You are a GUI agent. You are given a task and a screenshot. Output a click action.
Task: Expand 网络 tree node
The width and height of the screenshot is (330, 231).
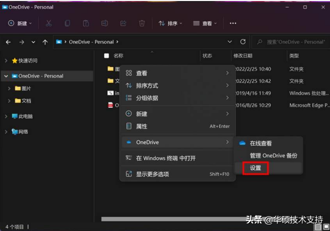pyautogui.click(x=6, y=132)
